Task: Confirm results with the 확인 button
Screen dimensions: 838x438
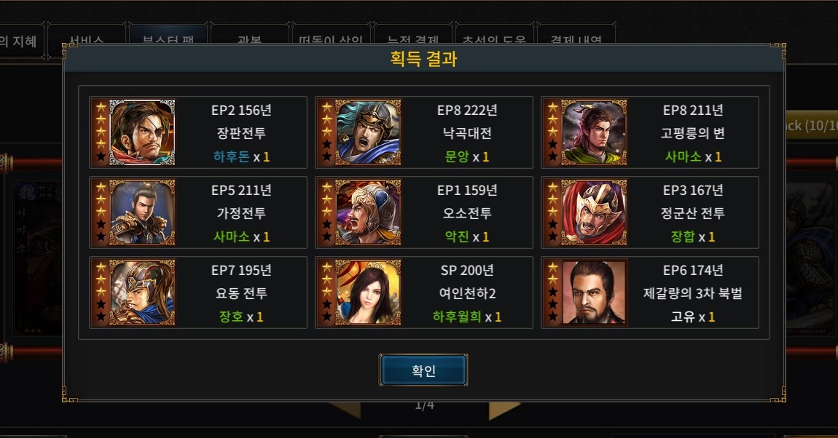Action: click(x=424, y=370)
